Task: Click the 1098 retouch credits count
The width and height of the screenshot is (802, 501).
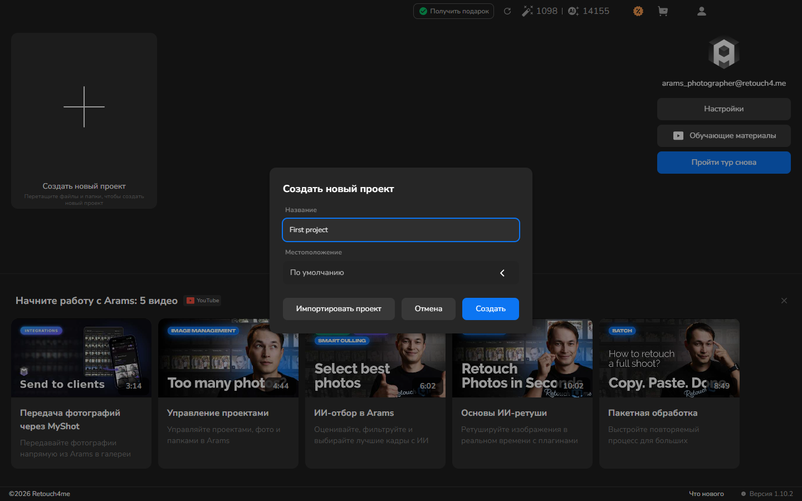Action: point(547,11)
